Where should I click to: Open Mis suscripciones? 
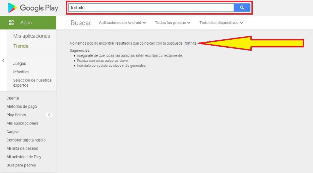tap(22, 123)
